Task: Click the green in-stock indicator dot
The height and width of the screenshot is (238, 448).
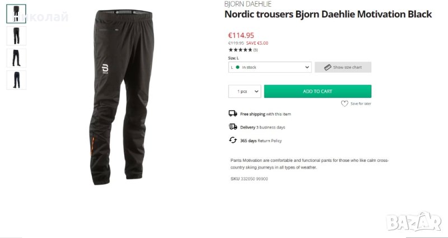Action: click(x=237, y=67)
